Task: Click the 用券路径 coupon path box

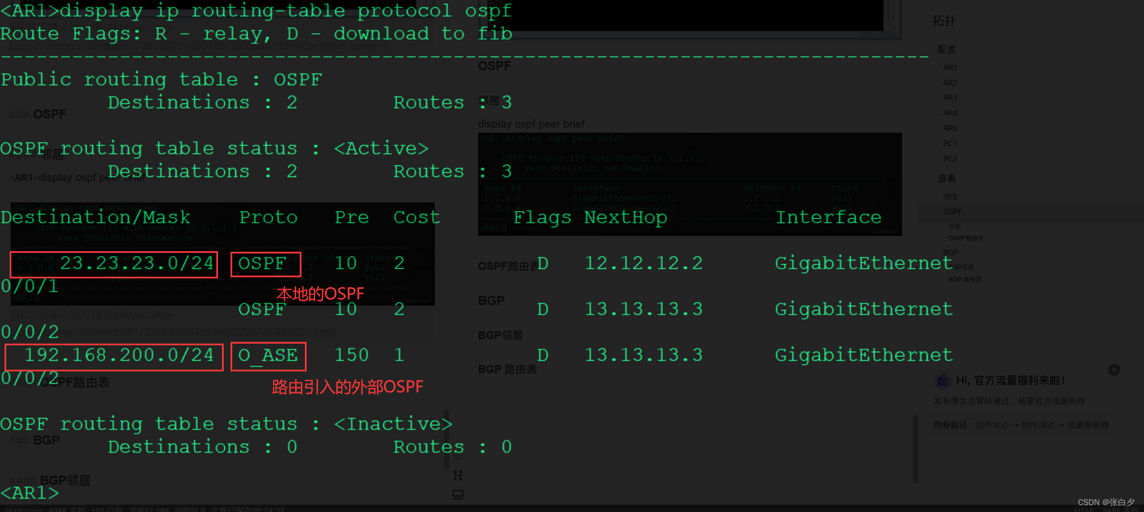Action: tap(1021, 425)
